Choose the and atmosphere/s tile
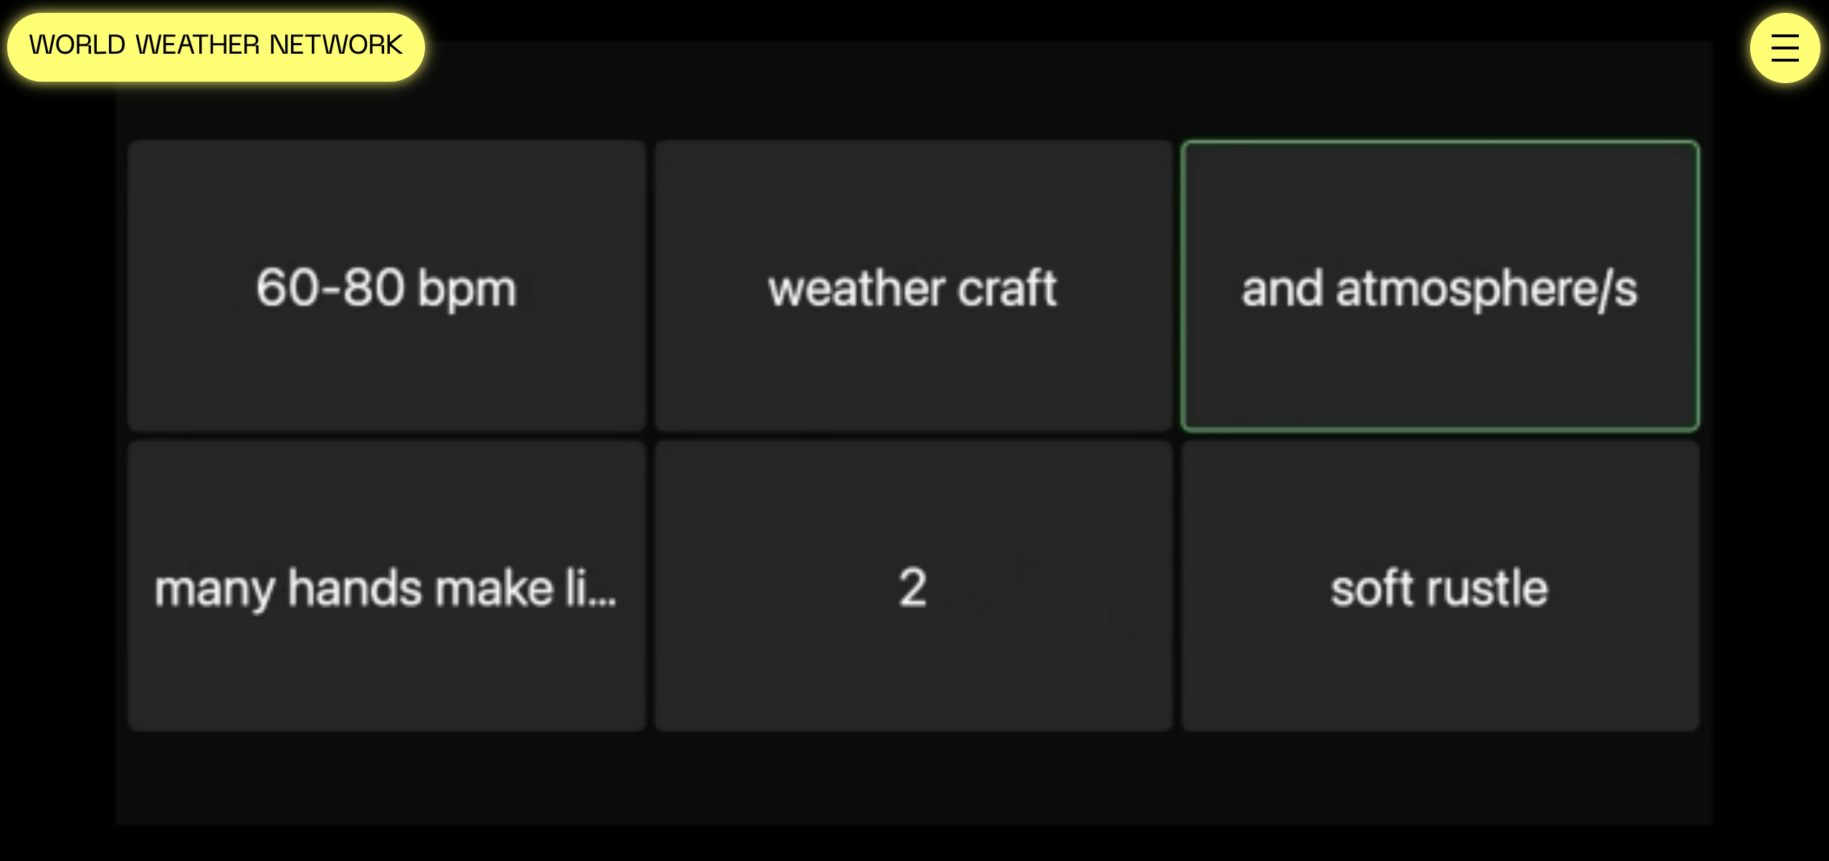The image size is (1829, 861). [1440, 286]
